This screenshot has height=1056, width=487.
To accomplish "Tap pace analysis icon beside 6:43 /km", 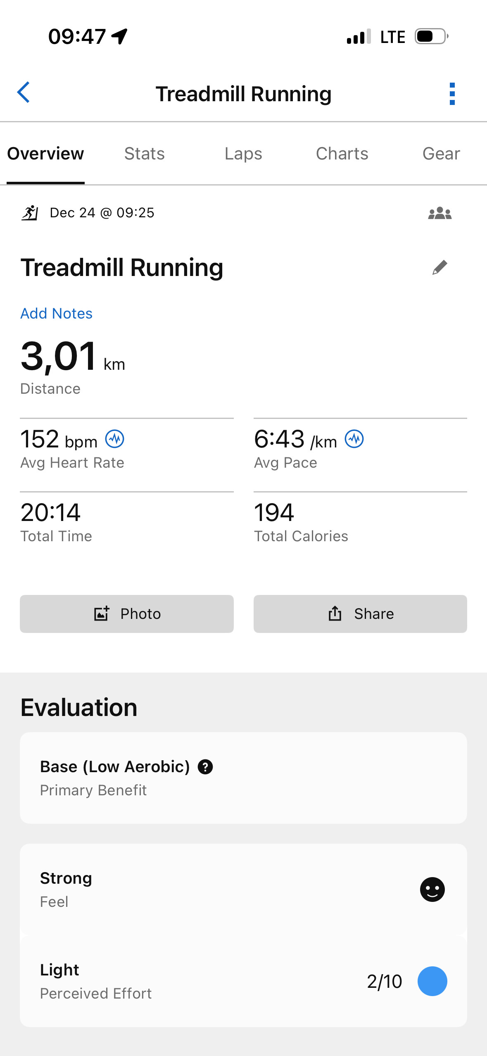I will pyautogui.click(x=354, y=439).
